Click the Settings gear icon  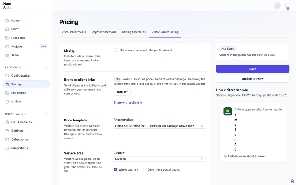pos(7,131)
